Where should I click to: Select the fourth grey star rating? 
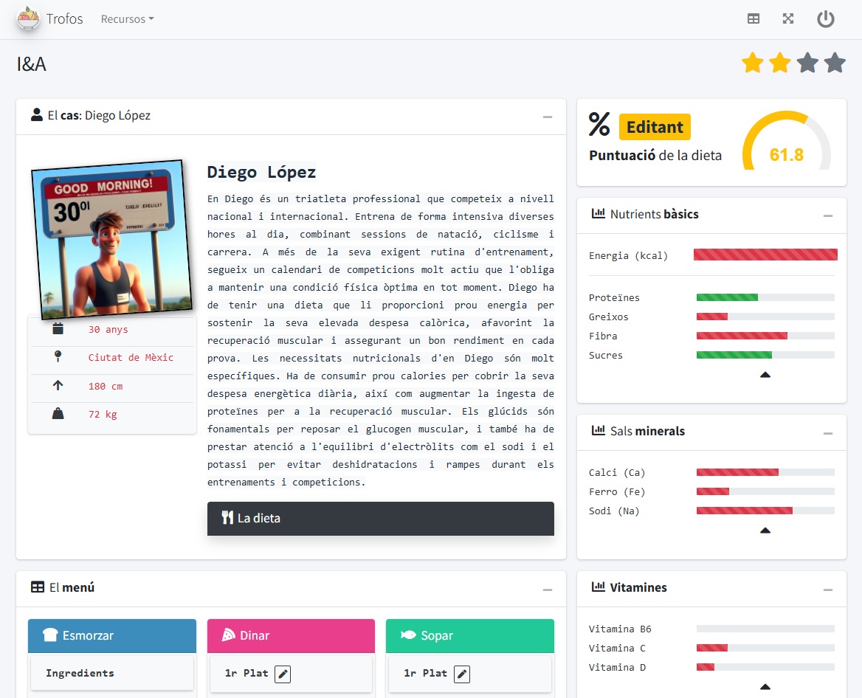[x=835, y=63]
